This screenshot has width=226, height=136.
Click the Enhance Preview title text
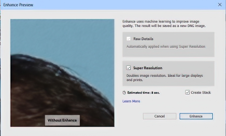[18, 5]
